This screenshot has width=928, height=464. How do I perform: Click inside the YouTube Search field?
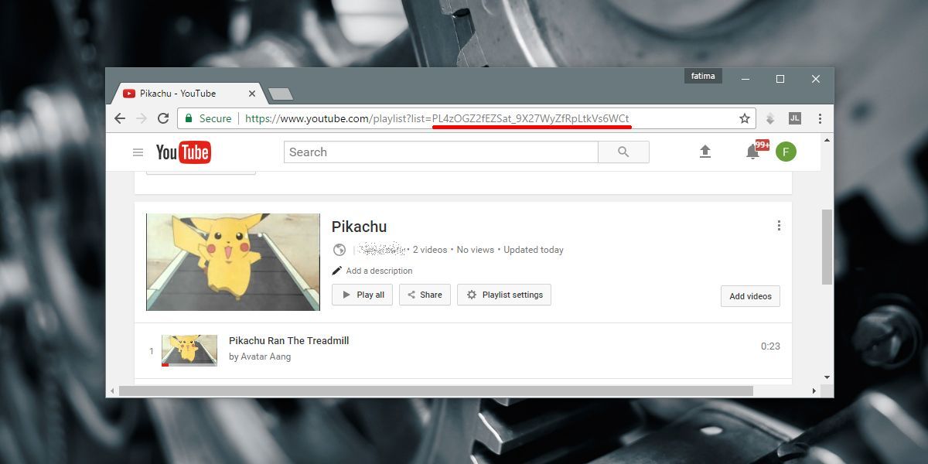point(441,152)
